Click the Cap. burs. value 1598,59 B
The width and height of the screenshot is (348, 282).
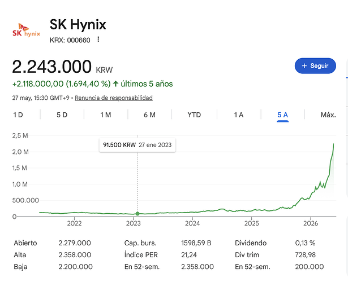click(x=196, y=243)
